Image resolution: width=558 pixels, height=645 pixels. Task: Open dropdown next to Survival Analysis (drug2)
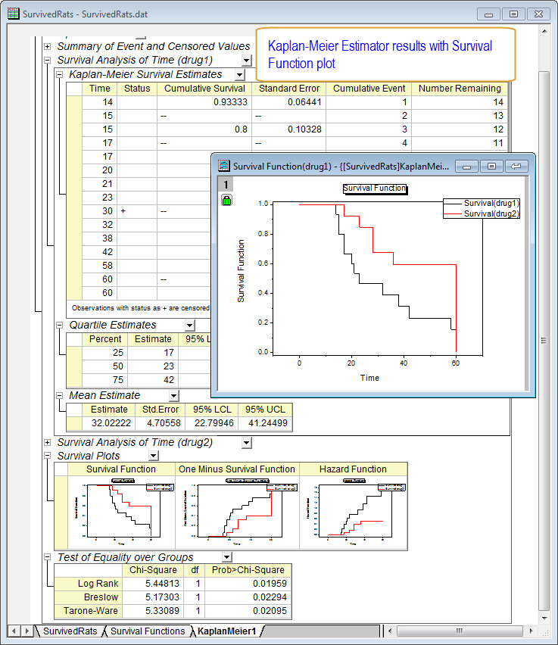[247, 443]
